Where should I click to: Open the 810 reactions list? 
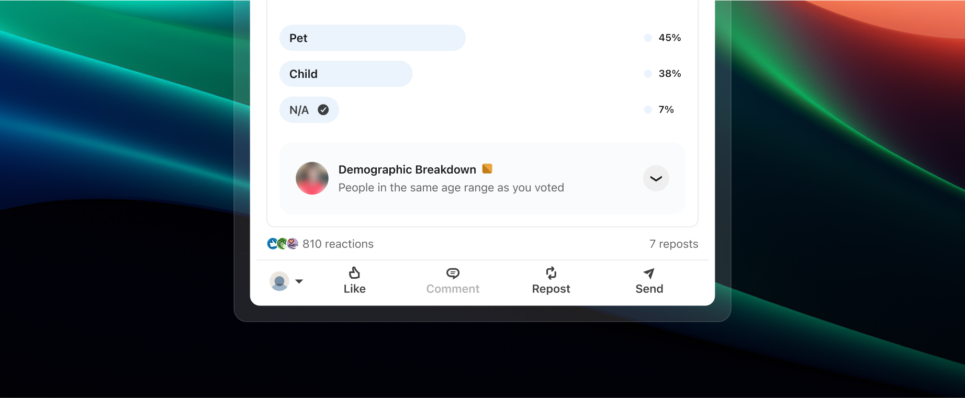338,244
